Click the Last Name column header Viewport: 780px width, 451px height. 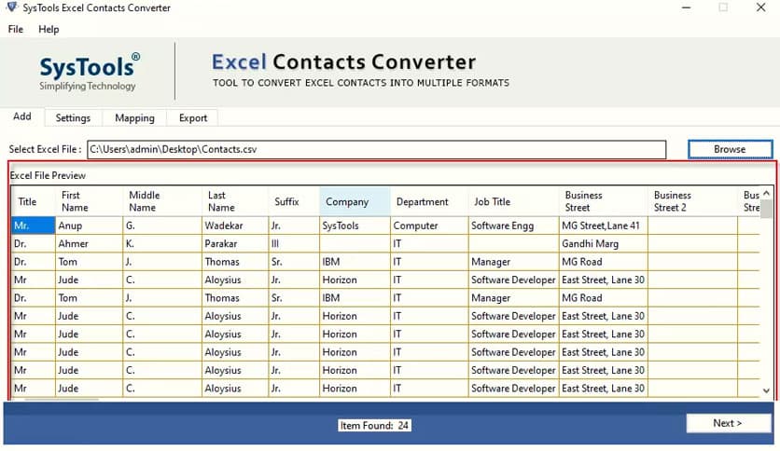tap(235, 201)
